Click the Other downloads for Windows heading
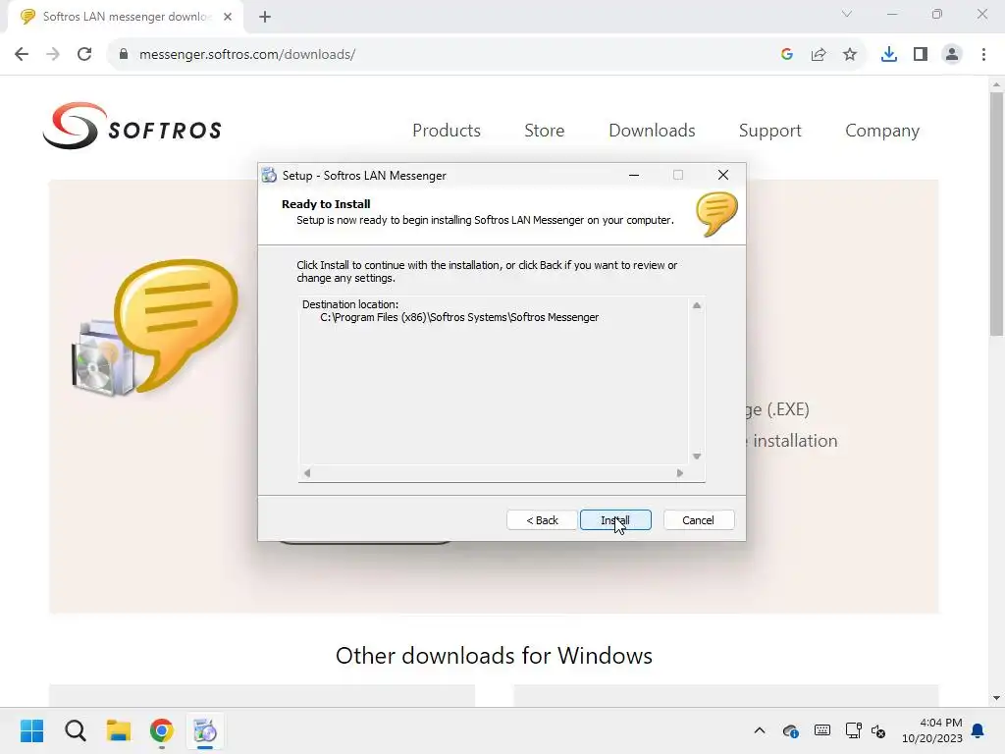Image resolution: width=1005 pixels, height=754 pixels. [495, 655]
